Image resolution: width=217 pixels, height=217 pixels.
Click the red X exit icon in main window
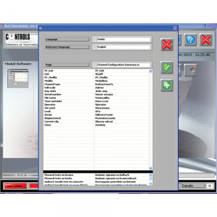pyautogui.click(x=206, y=39)
